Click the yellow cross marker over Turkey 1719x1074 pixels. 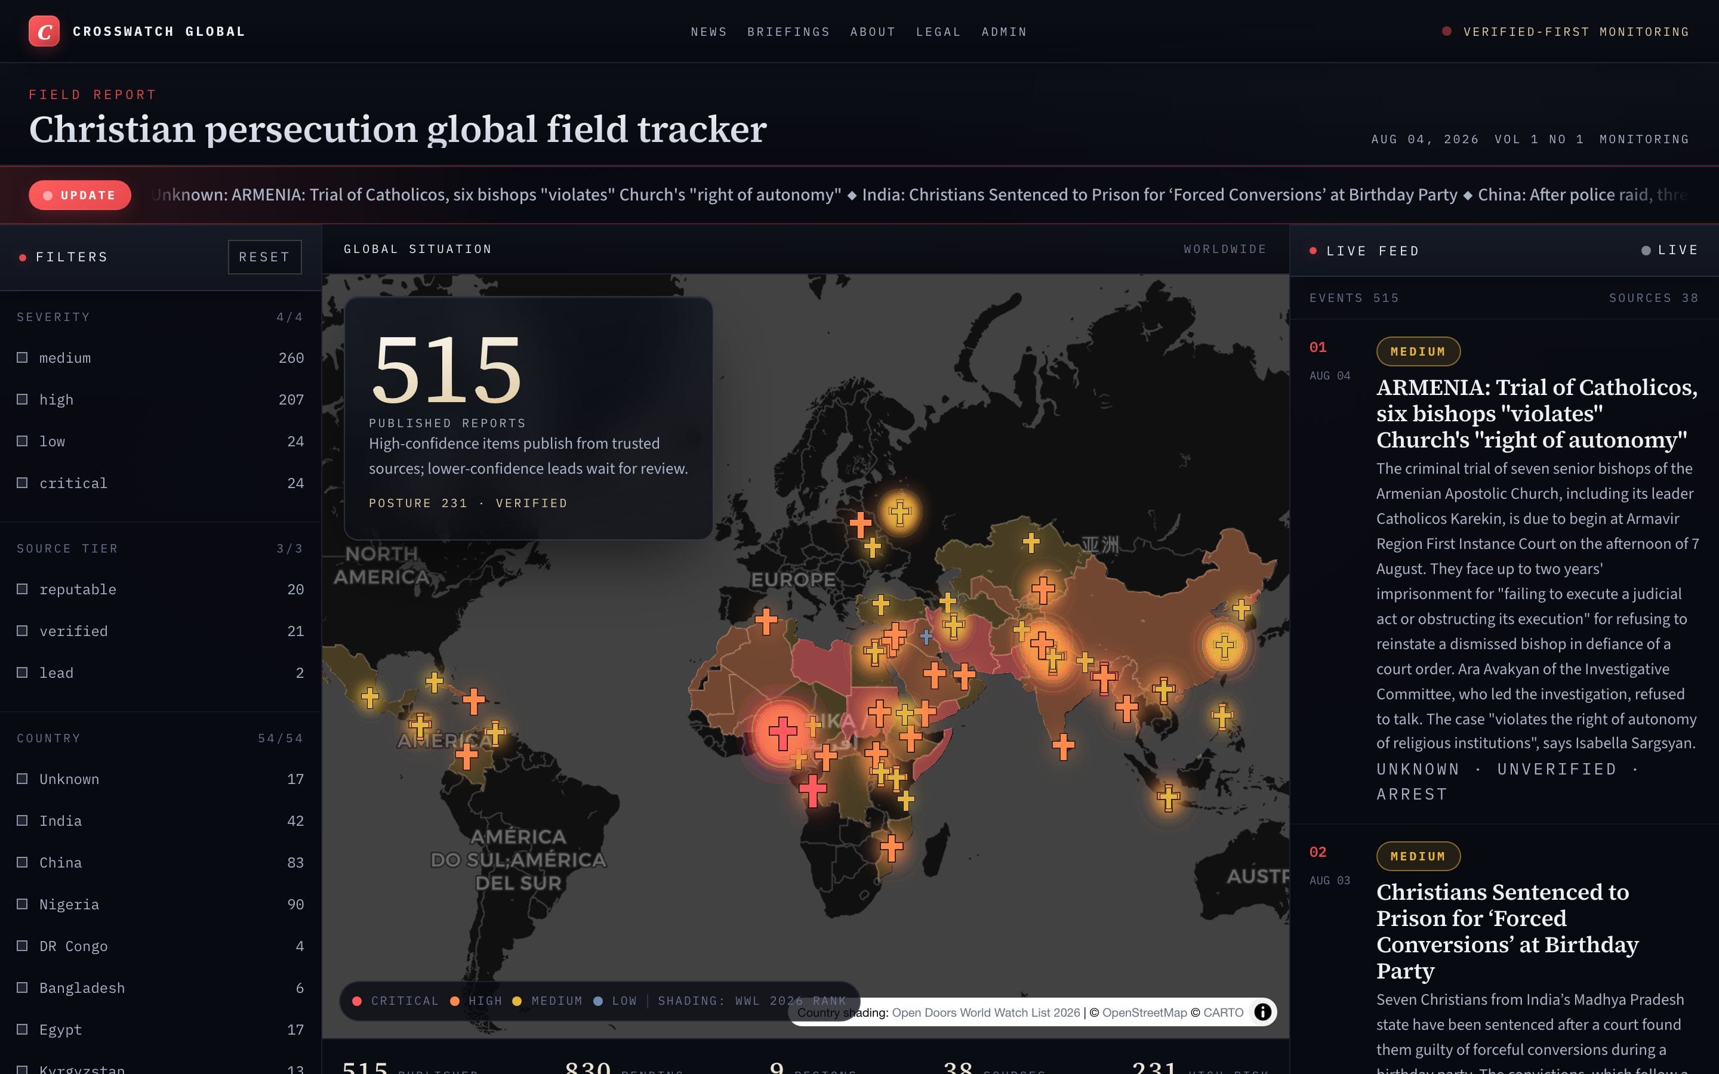pos(881,604)
